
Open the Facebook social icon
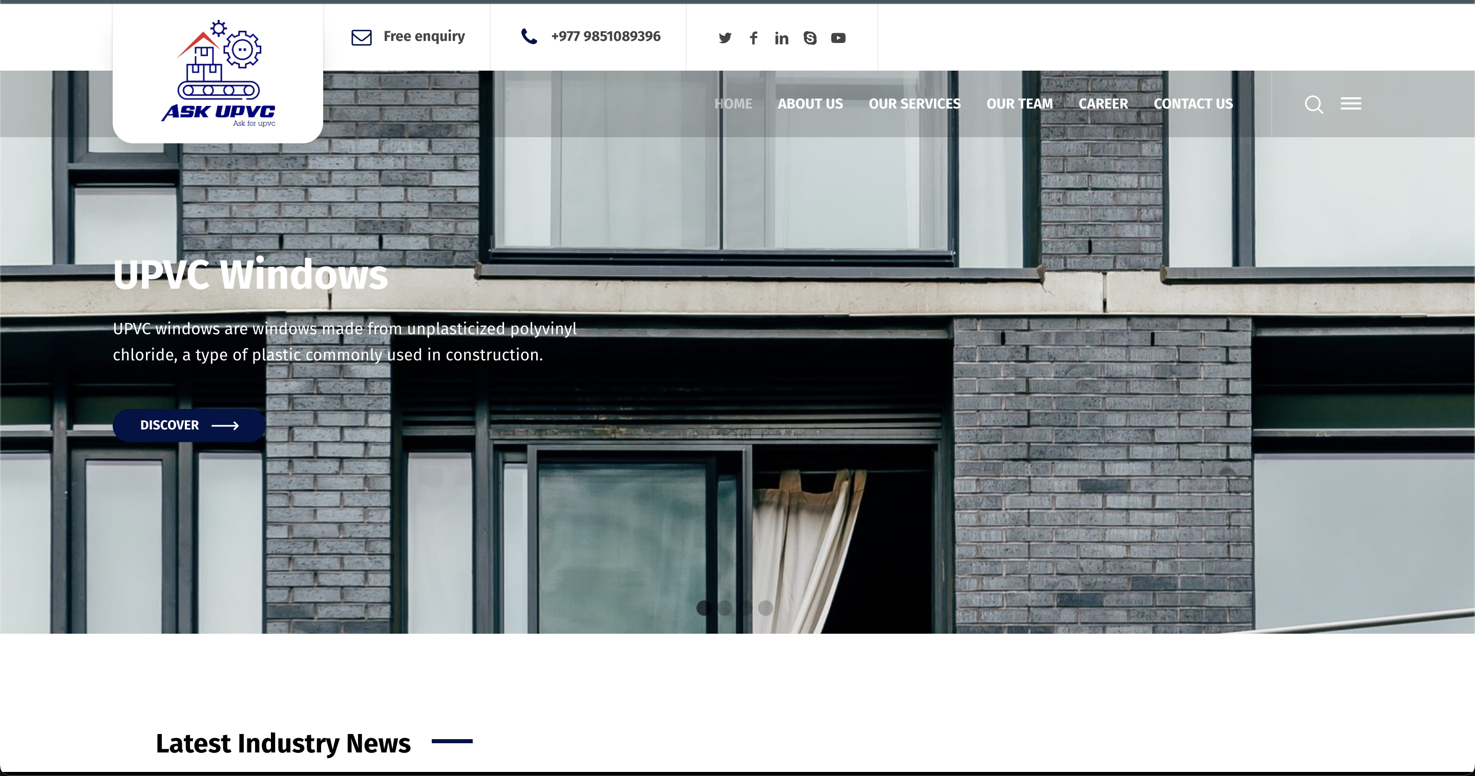[x=753, y=37]
